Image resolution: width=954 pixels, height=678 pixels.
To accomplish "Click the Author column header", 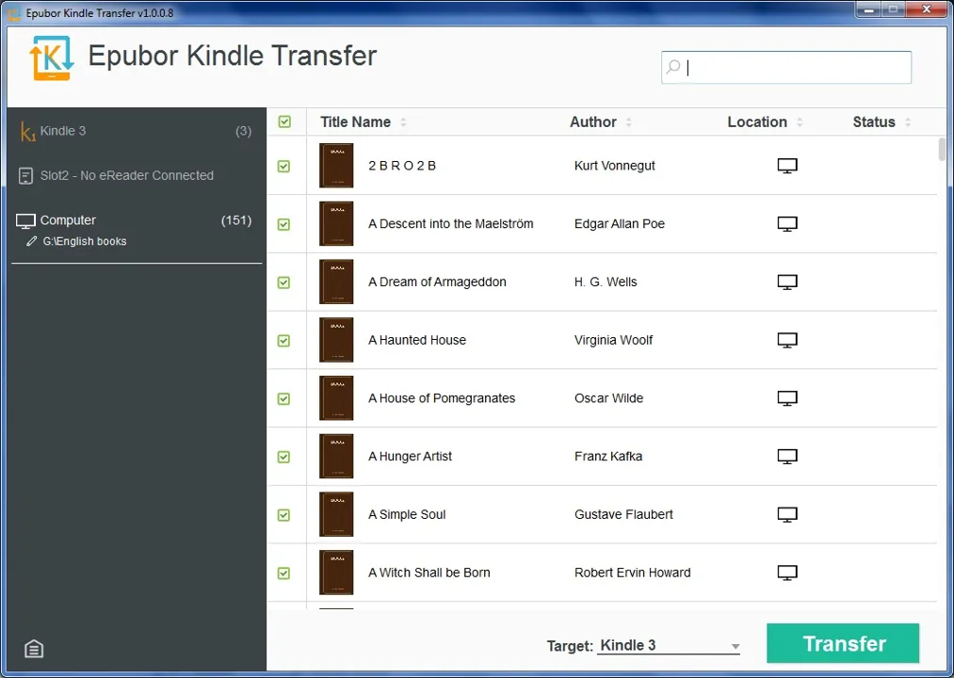I will click(592, 122).
